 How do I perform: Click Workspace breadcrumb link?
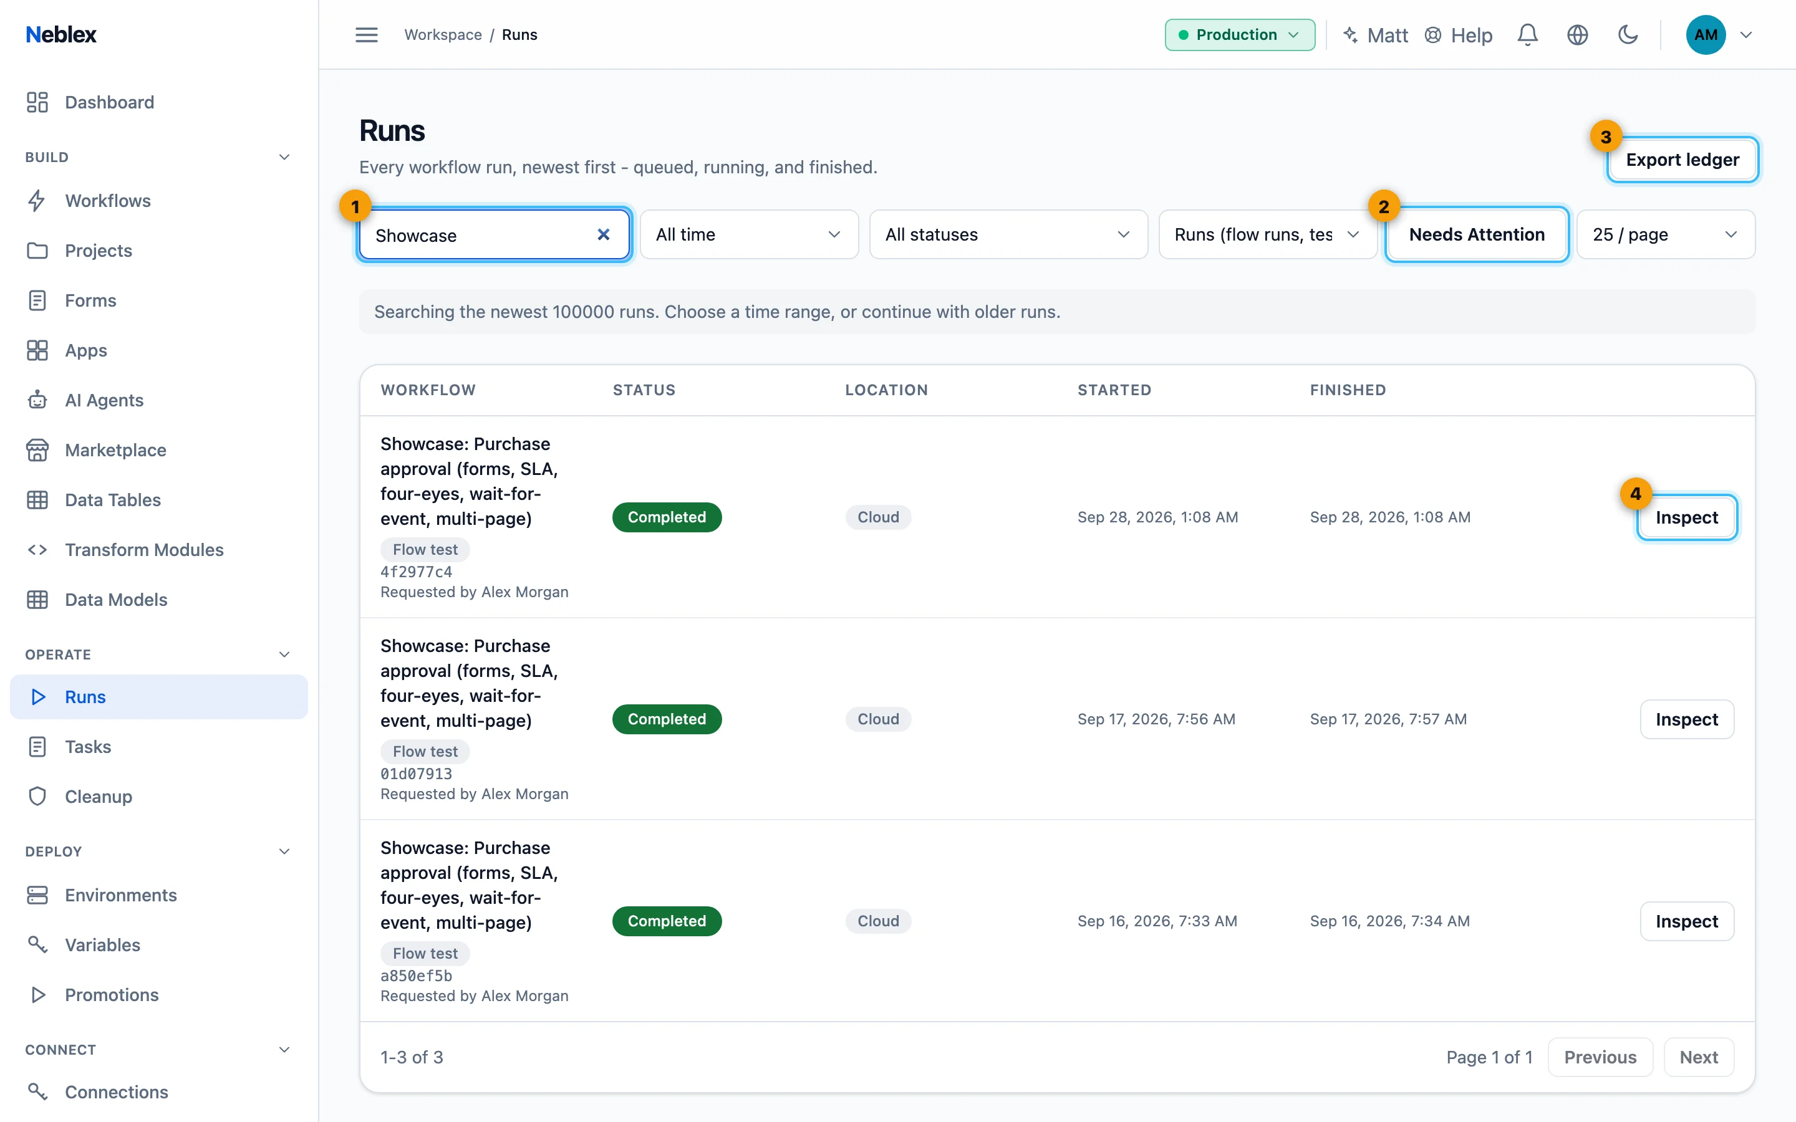[x=443, y=35]
